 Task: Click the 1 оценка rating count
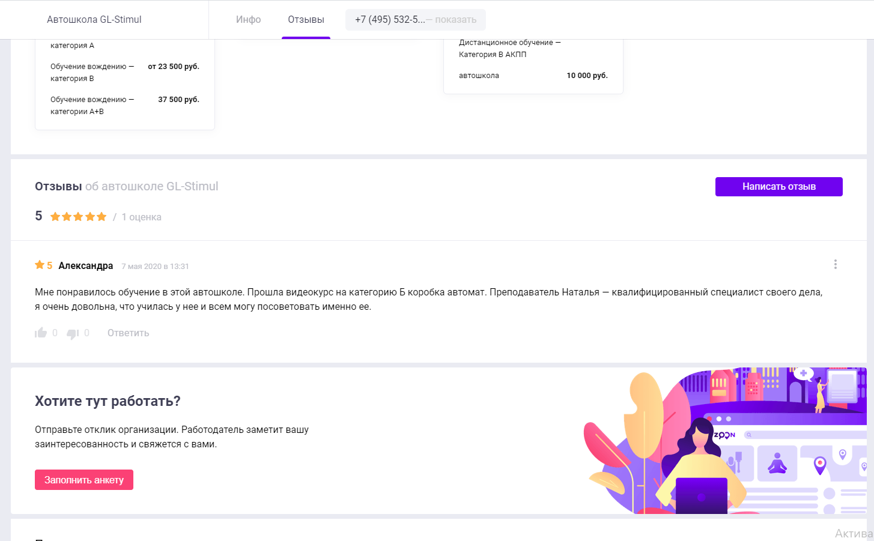(141, 217)
